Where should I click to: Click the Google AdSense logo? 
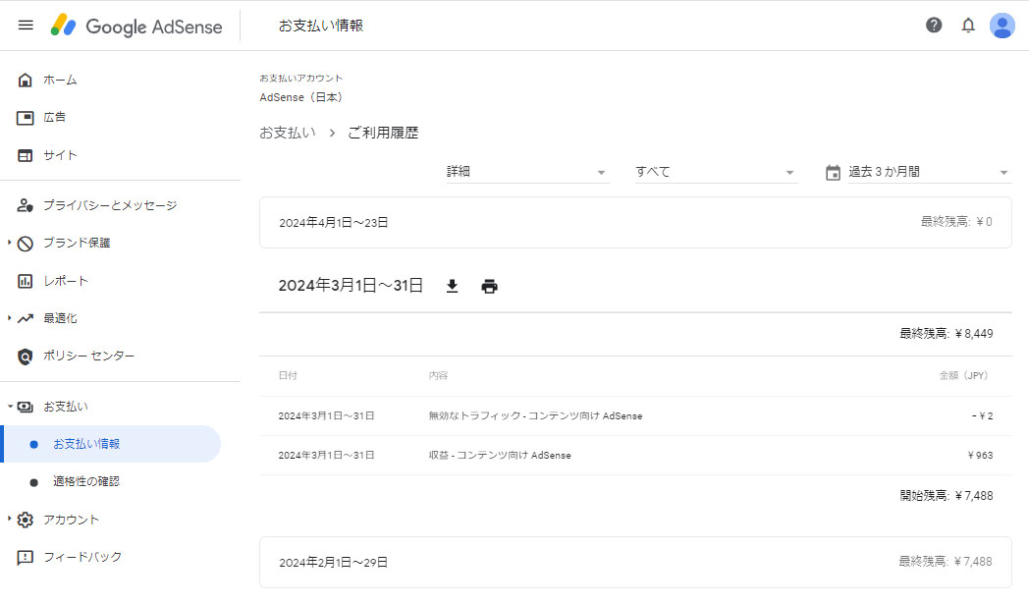[137, 26]
